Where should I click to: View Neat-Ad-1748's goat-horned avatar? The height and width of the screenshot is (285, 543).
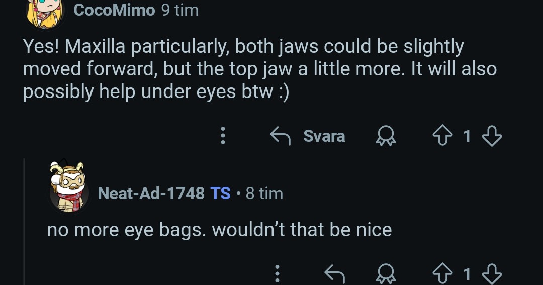(x=69, y=187)
